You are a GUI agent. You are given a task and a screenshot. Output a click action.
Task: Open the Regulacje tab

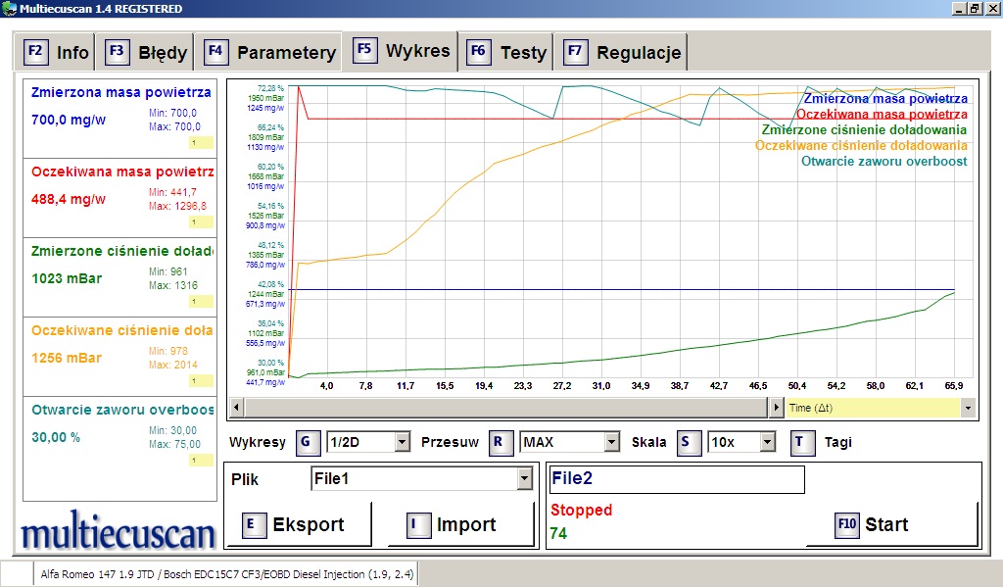pyautogui.click(x=623, y=52)
